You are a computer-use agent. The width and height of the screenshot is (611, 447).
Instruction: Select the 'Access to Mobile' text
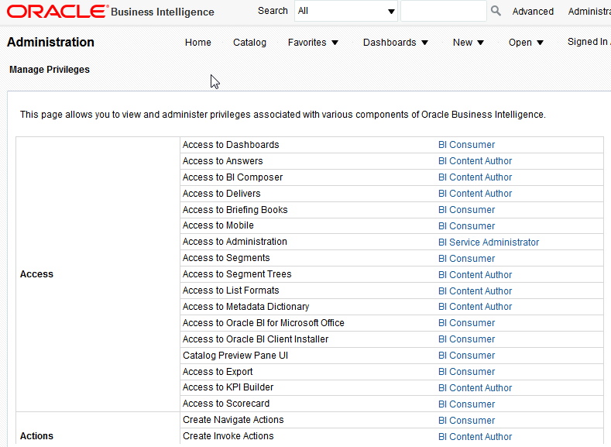tap(218, 225)
